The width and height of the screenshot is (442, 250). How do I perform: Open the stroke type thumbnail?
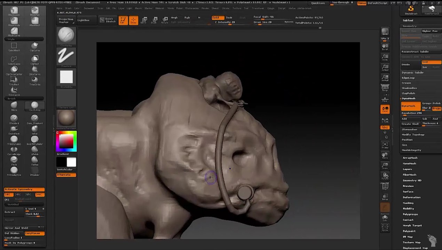[66, 57]
